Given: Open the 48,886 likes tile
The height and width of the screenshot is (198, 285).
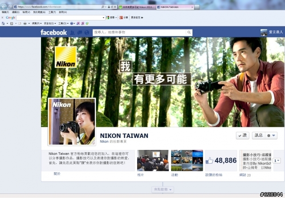Looking at the screenshot, I should tap(221, 160).
